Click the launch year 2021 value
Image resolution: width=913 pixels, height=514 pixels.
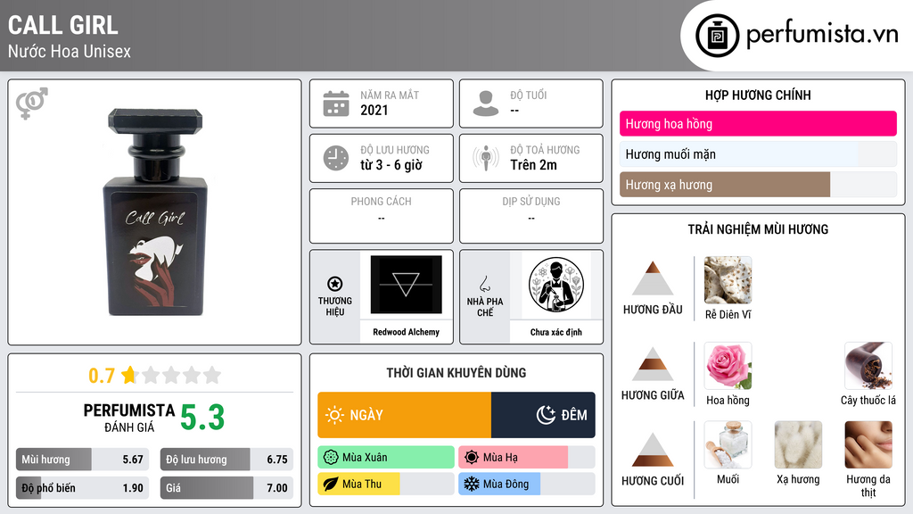pos(374,110)
